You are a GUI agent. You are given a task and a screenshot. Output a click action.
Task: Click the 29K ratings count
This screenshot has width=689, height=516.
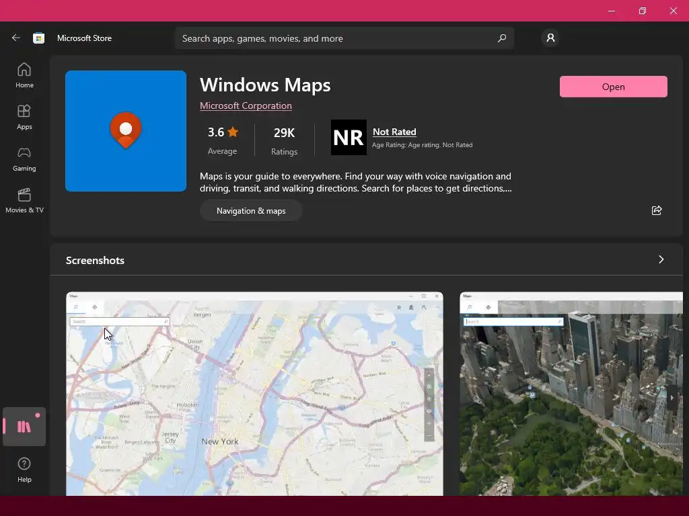click(x=284, y=140)
